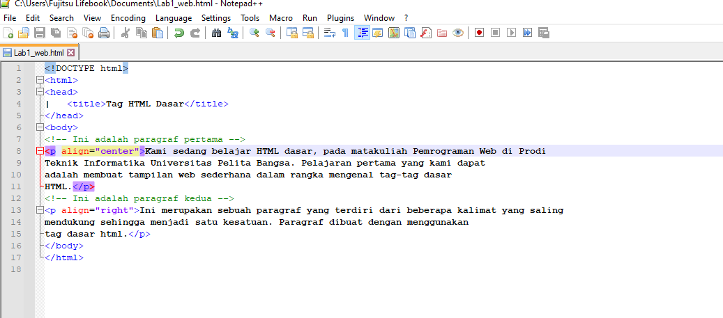Viewport: 723px width, 318px height.
Task: Click comment 'Ini adalah paragraf kedua'
Action: [x=139, y=199]
